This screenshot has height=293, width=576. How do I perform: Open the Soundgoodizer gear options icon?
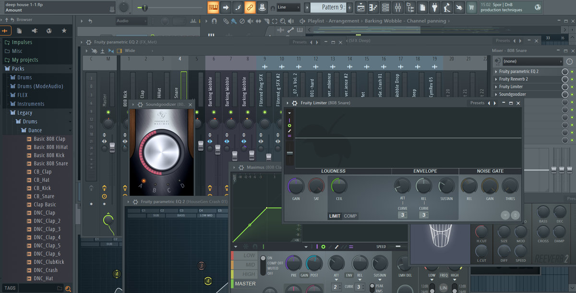click(x=140, y=104)
